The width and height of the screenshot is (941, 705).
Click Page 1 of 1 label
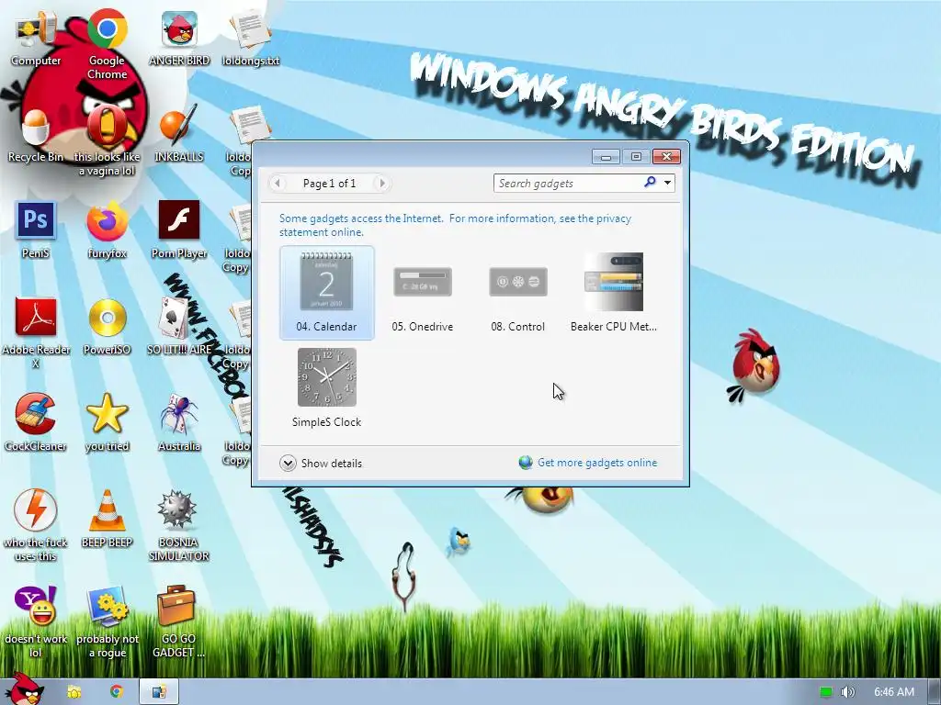click(330, 184)
